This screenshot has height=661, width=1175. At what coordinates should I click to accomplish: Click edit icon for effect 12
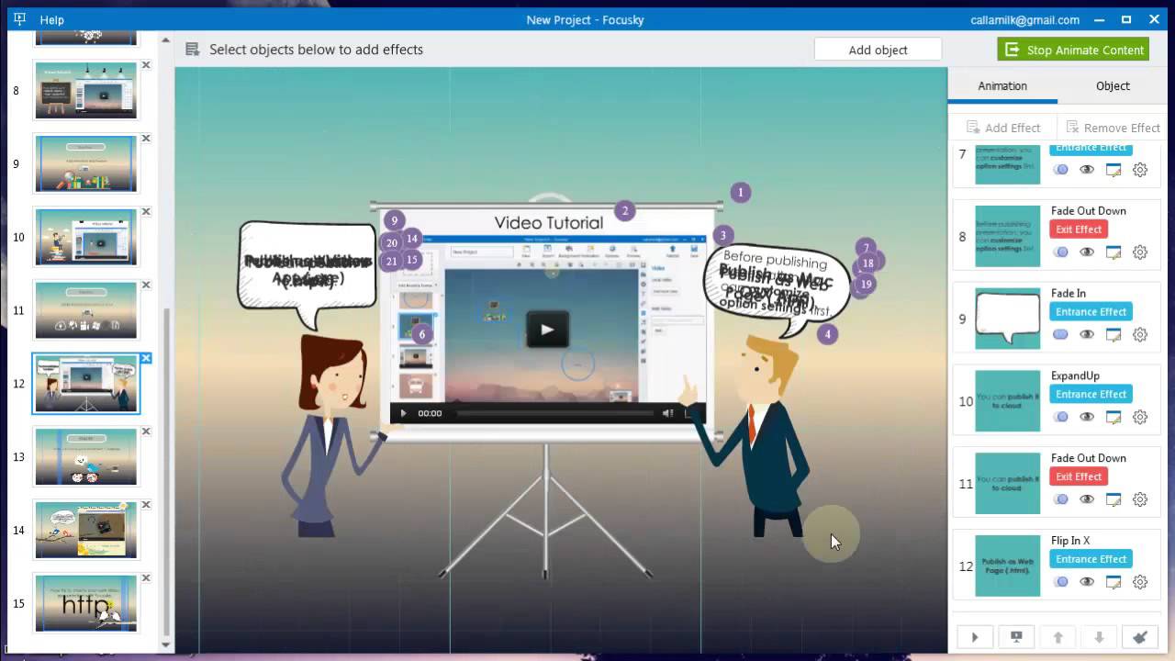coord(1113,582)
